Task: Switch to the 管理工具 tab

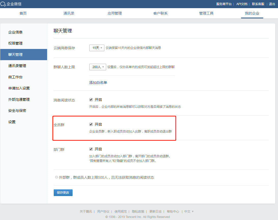Action: click(x=206, y=13)
